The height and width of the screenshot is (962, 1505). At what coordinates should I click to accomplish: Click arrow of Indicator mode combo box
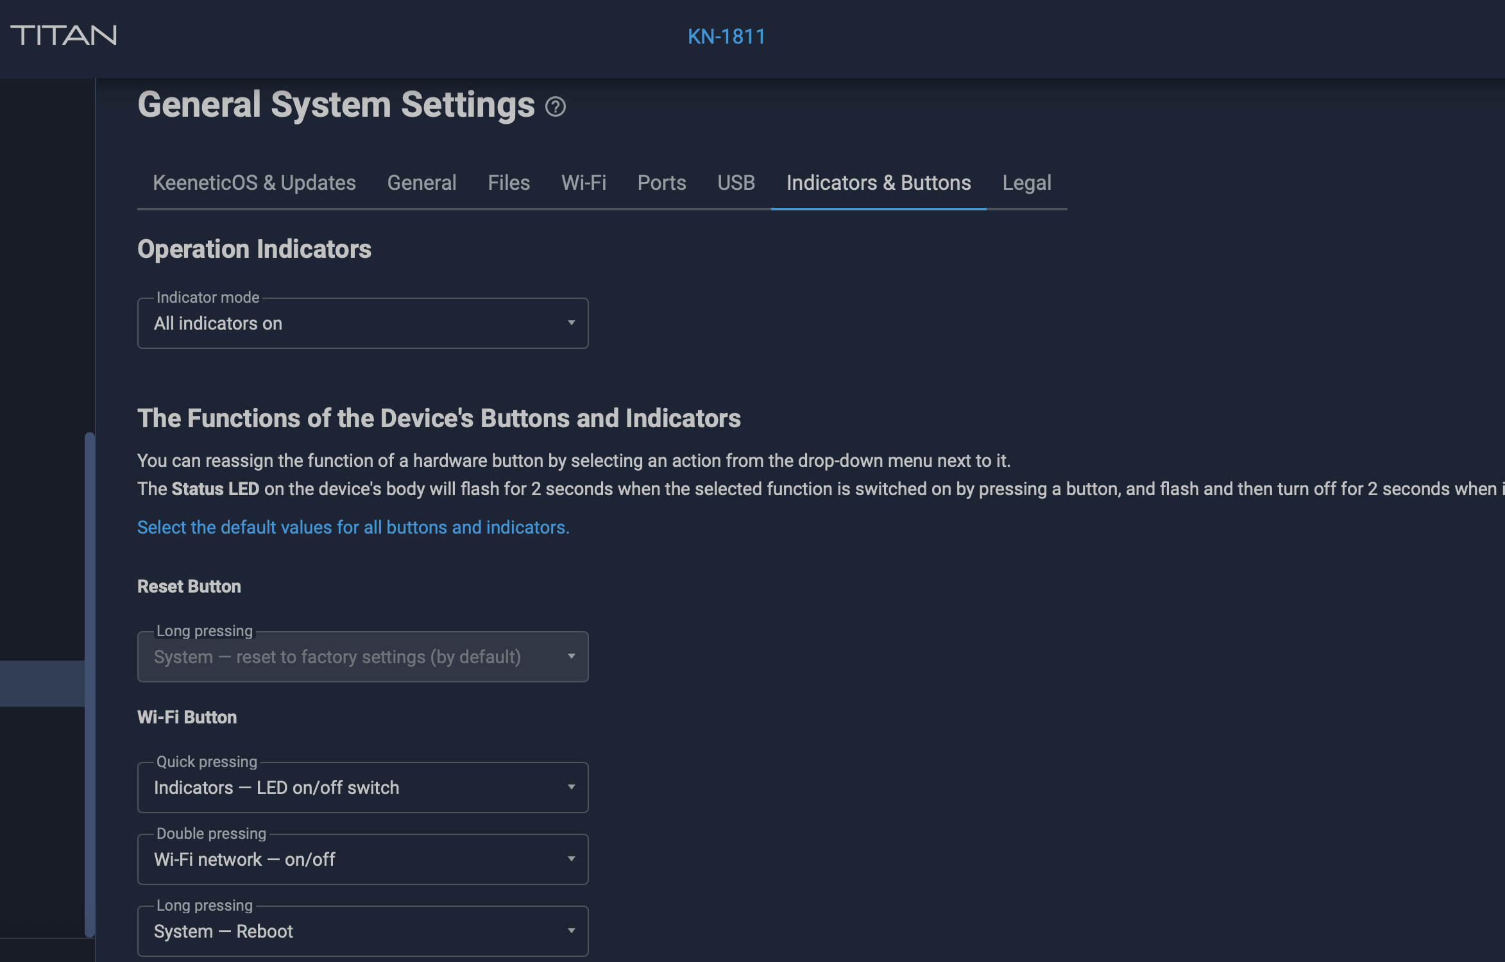571,323
